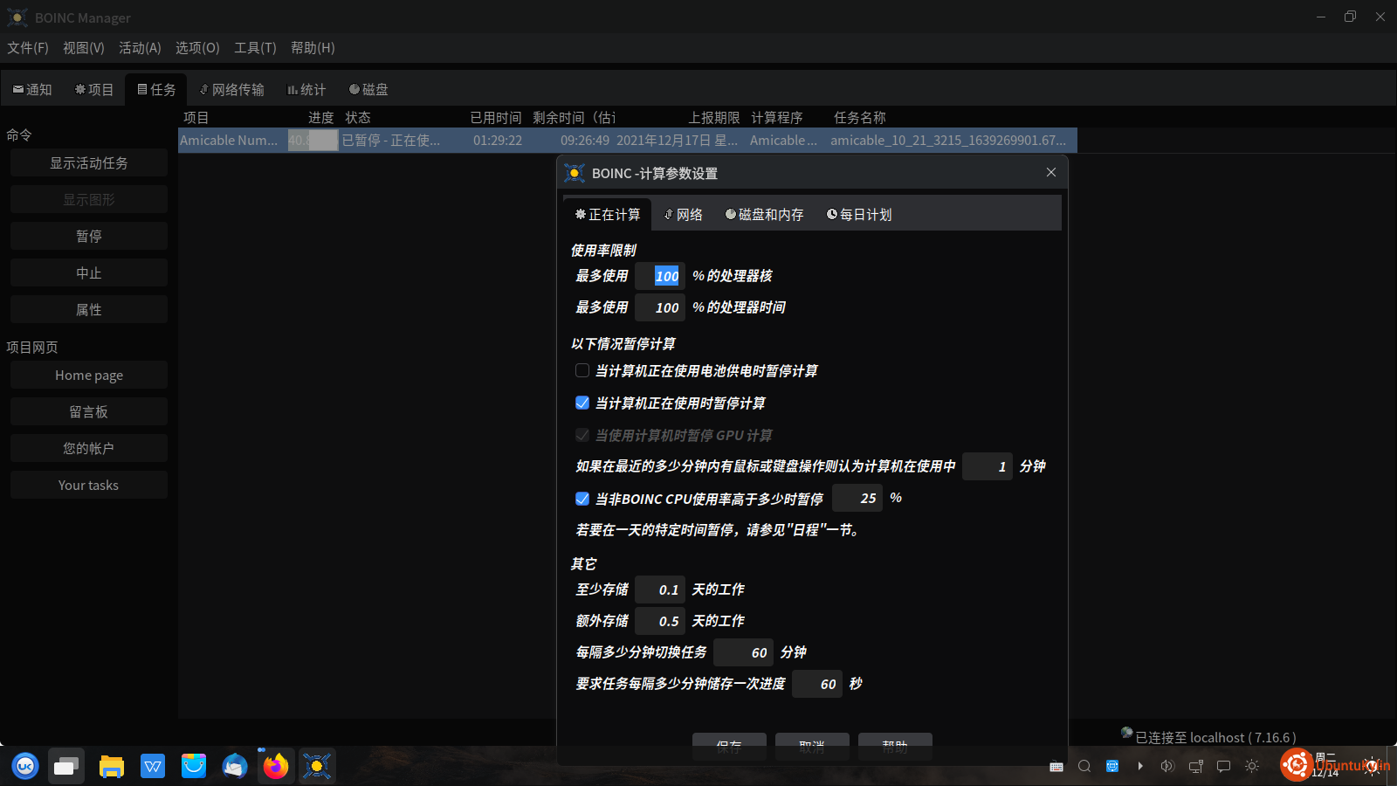This screenshot has width=1397, height=786.
Task: Switch to the 通知 tab
Action: point(32,89)
